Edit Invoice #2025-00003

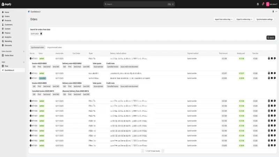point(34,67)
